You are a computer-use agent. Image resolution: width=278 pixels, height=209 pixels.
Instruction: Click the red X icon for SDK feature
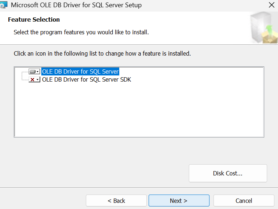(32, 80)
